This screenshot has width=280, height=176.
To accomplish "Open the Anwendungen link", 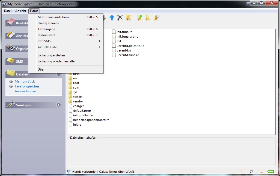I will pyautogui.click(x=25, y=91).
